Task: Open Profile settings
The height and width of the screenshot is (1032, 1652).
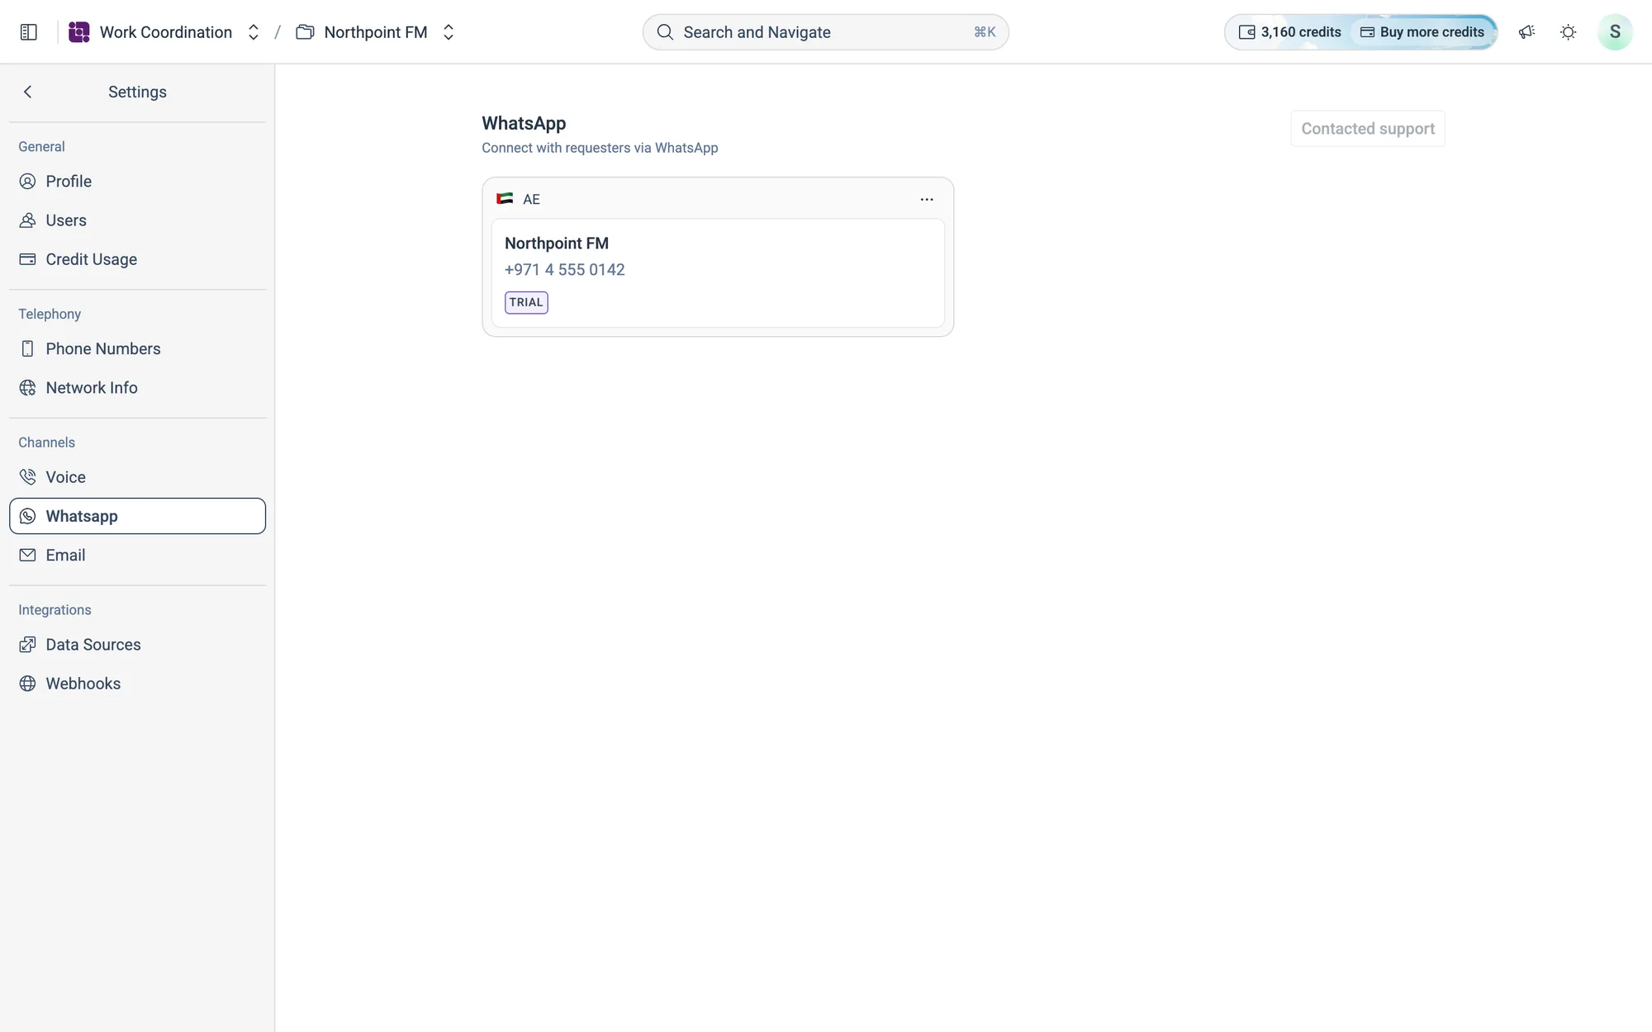Action: click(x=137, y=181)
